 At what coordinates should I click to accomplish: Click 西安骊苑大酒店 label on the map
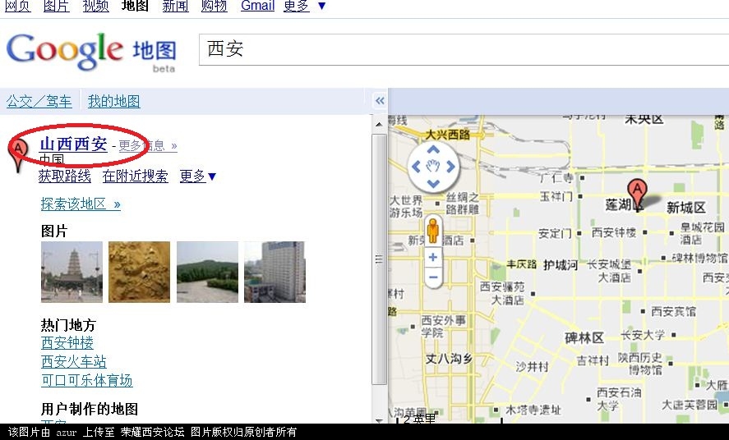[x=502, y=293]
